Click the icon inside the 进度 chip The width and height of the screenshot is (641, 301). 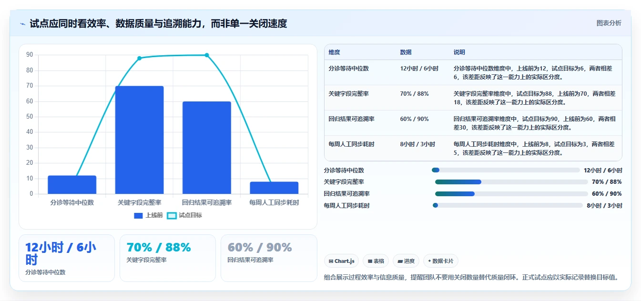pyautogui.click(x=400, y=261)
